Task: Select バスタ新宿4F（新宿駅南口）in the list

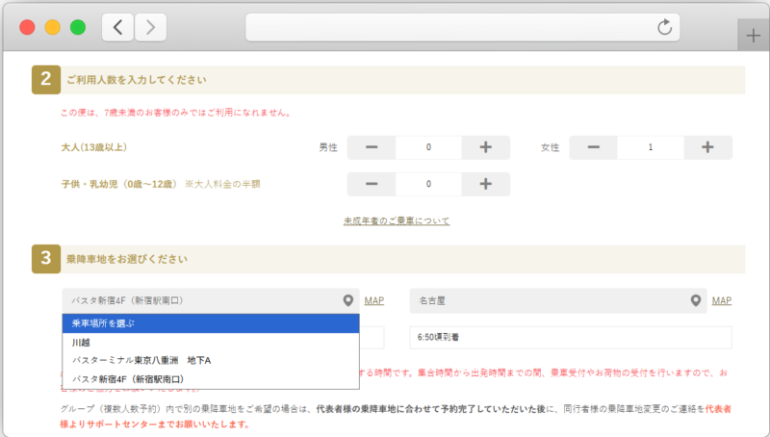Action: (211, 379)
